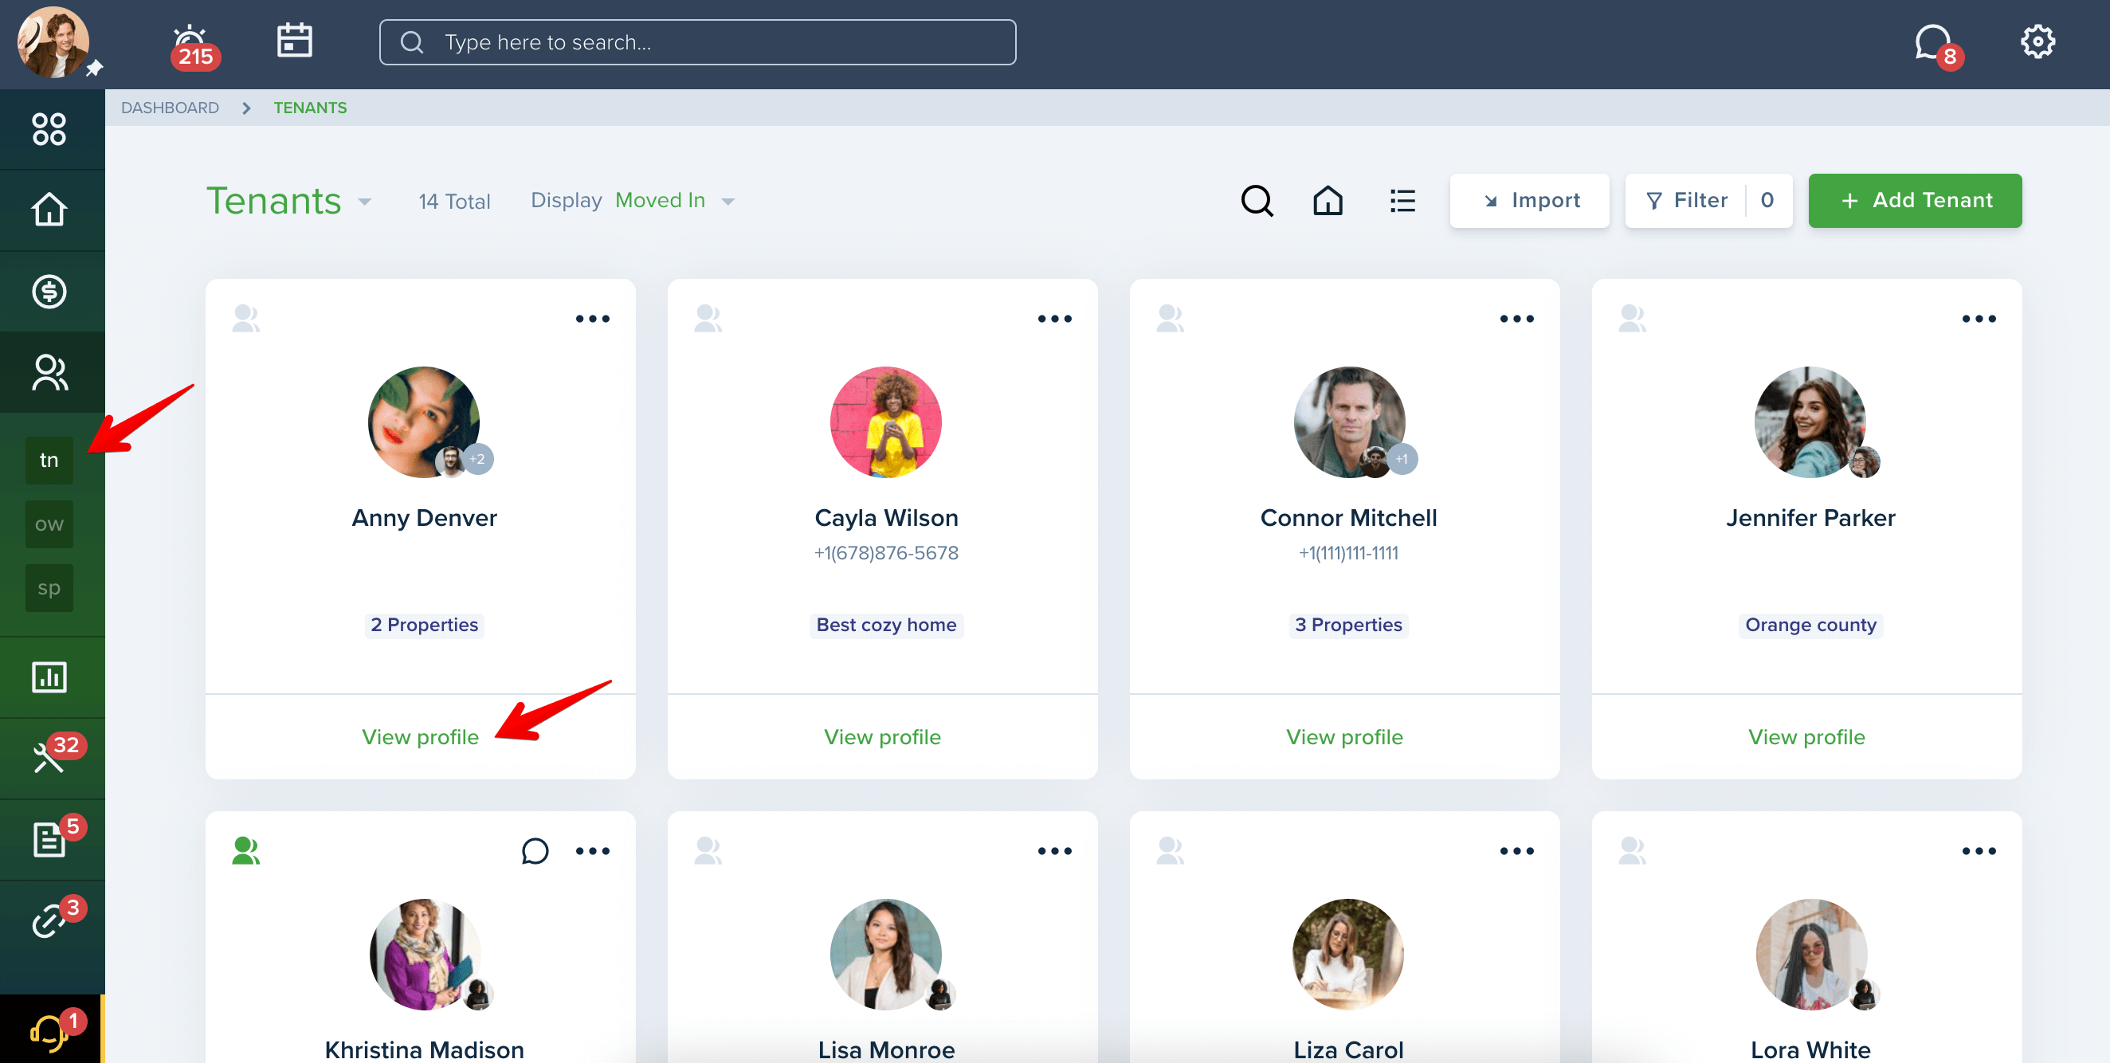Open the settings gear icon
This screenshot has height=1063, width=2110.
coord(2037,41)
